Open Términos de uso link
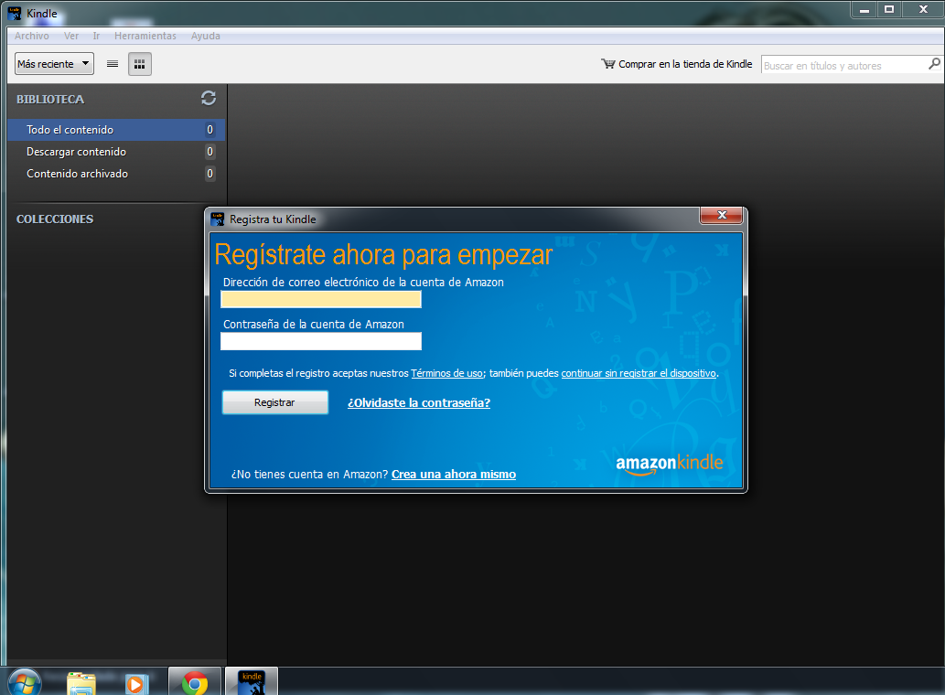This screenshot has width=945, height=695. pos(446,373)
